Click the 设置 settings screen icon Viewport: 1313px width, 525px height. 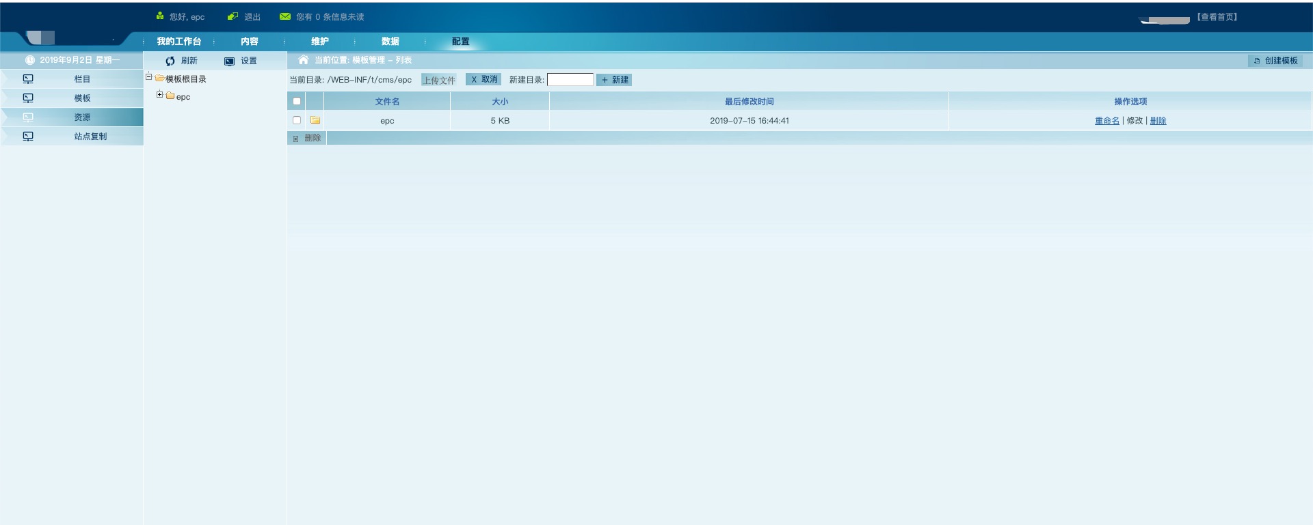click(x=230, y=61)
